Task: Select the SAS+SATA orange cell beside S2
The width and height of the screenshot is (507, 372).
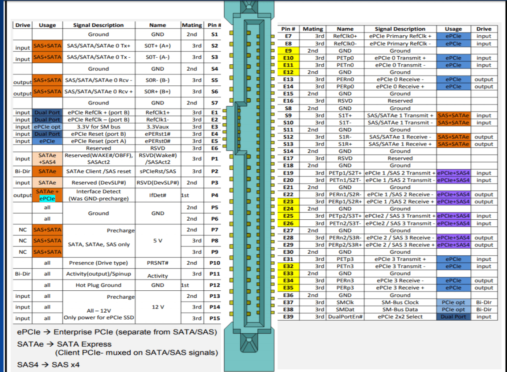Action: 47,46
